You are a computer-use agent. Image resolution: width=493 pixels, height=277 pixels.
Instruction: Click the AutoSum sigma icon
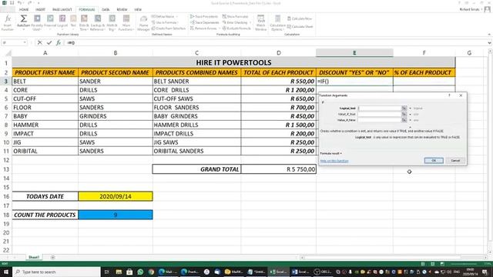coord(24,18)
